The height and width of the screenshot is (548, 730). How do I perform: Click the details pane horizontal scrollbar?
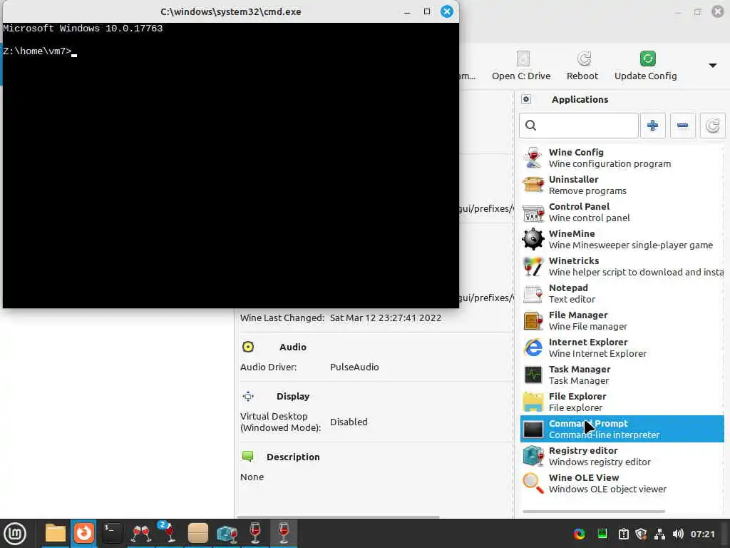pos(338,517)
